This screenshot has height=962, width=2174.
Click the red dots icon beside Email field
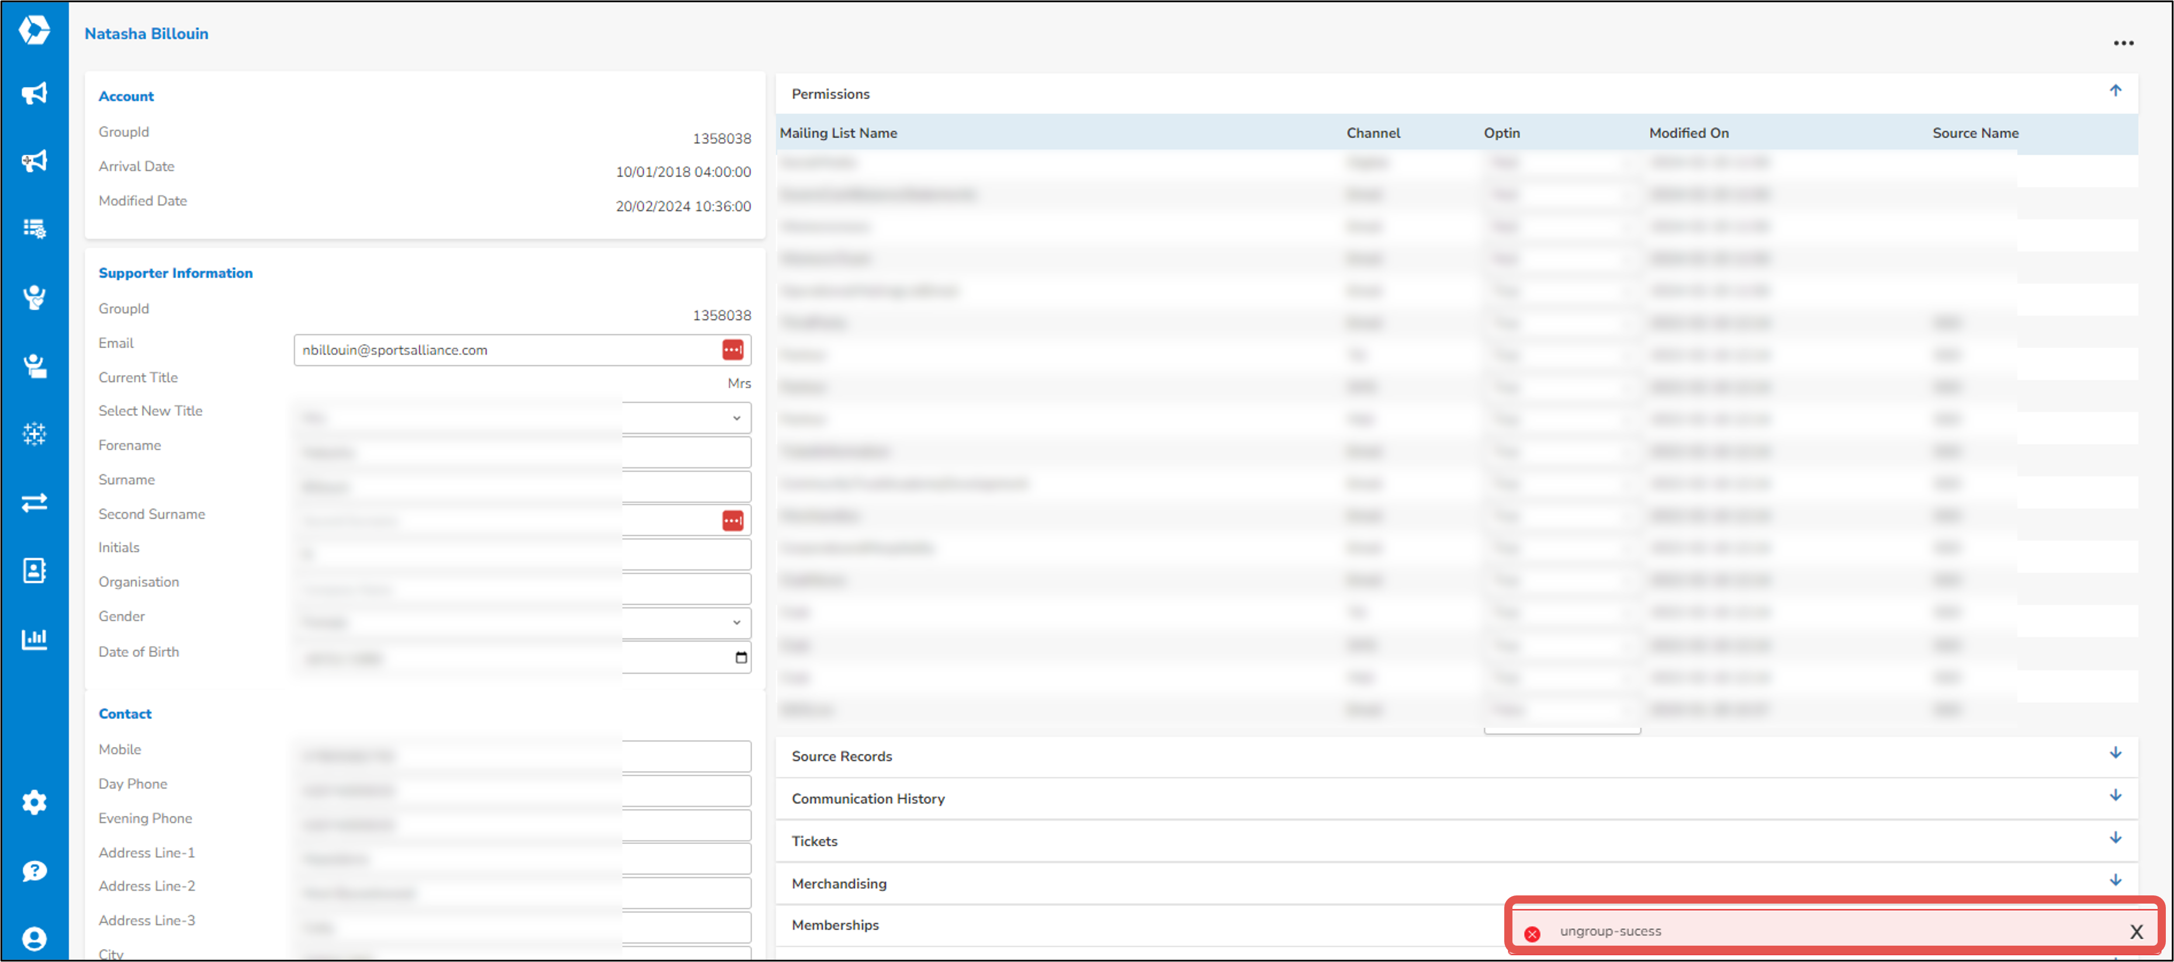pyautogui.click(x=732, y=349)
